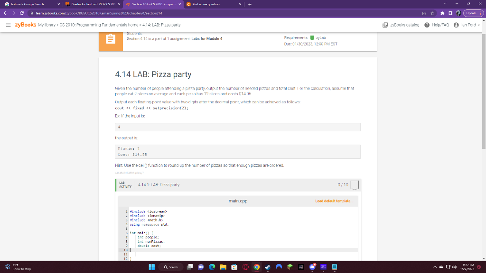Open a new browser tab
The image size is (486, 273).
(250, 4)
